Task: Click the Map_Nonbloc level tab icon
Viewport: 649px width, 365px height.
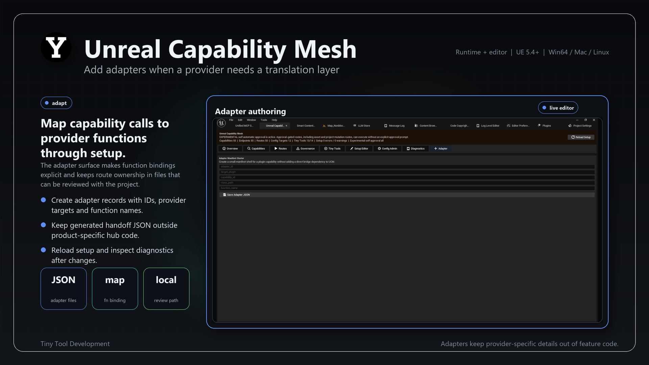Action: pos(324,126)
